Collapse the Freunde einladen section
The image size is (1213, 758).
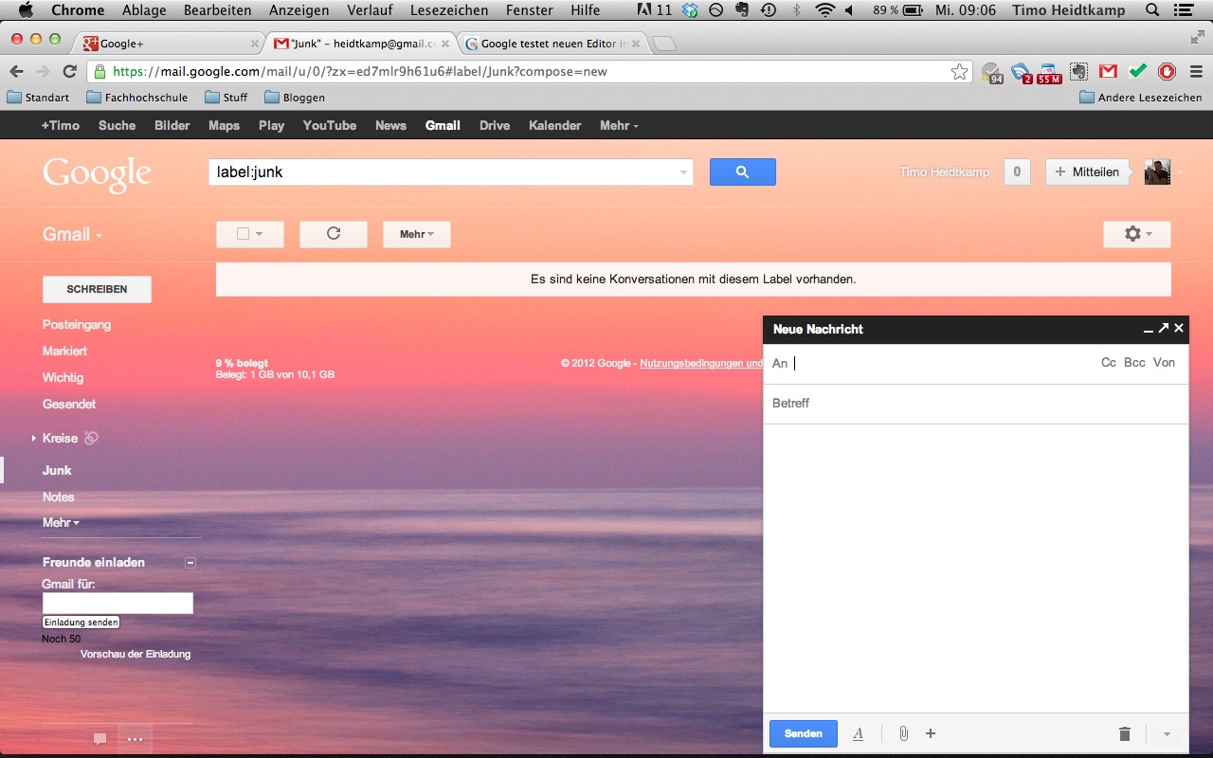point(190,562)
